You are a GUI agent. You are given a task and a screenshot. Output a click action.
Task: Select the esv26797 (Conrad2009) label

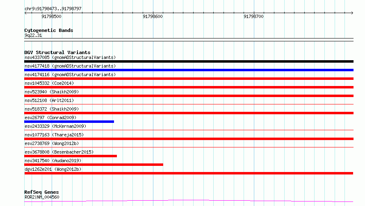point(50,118)
